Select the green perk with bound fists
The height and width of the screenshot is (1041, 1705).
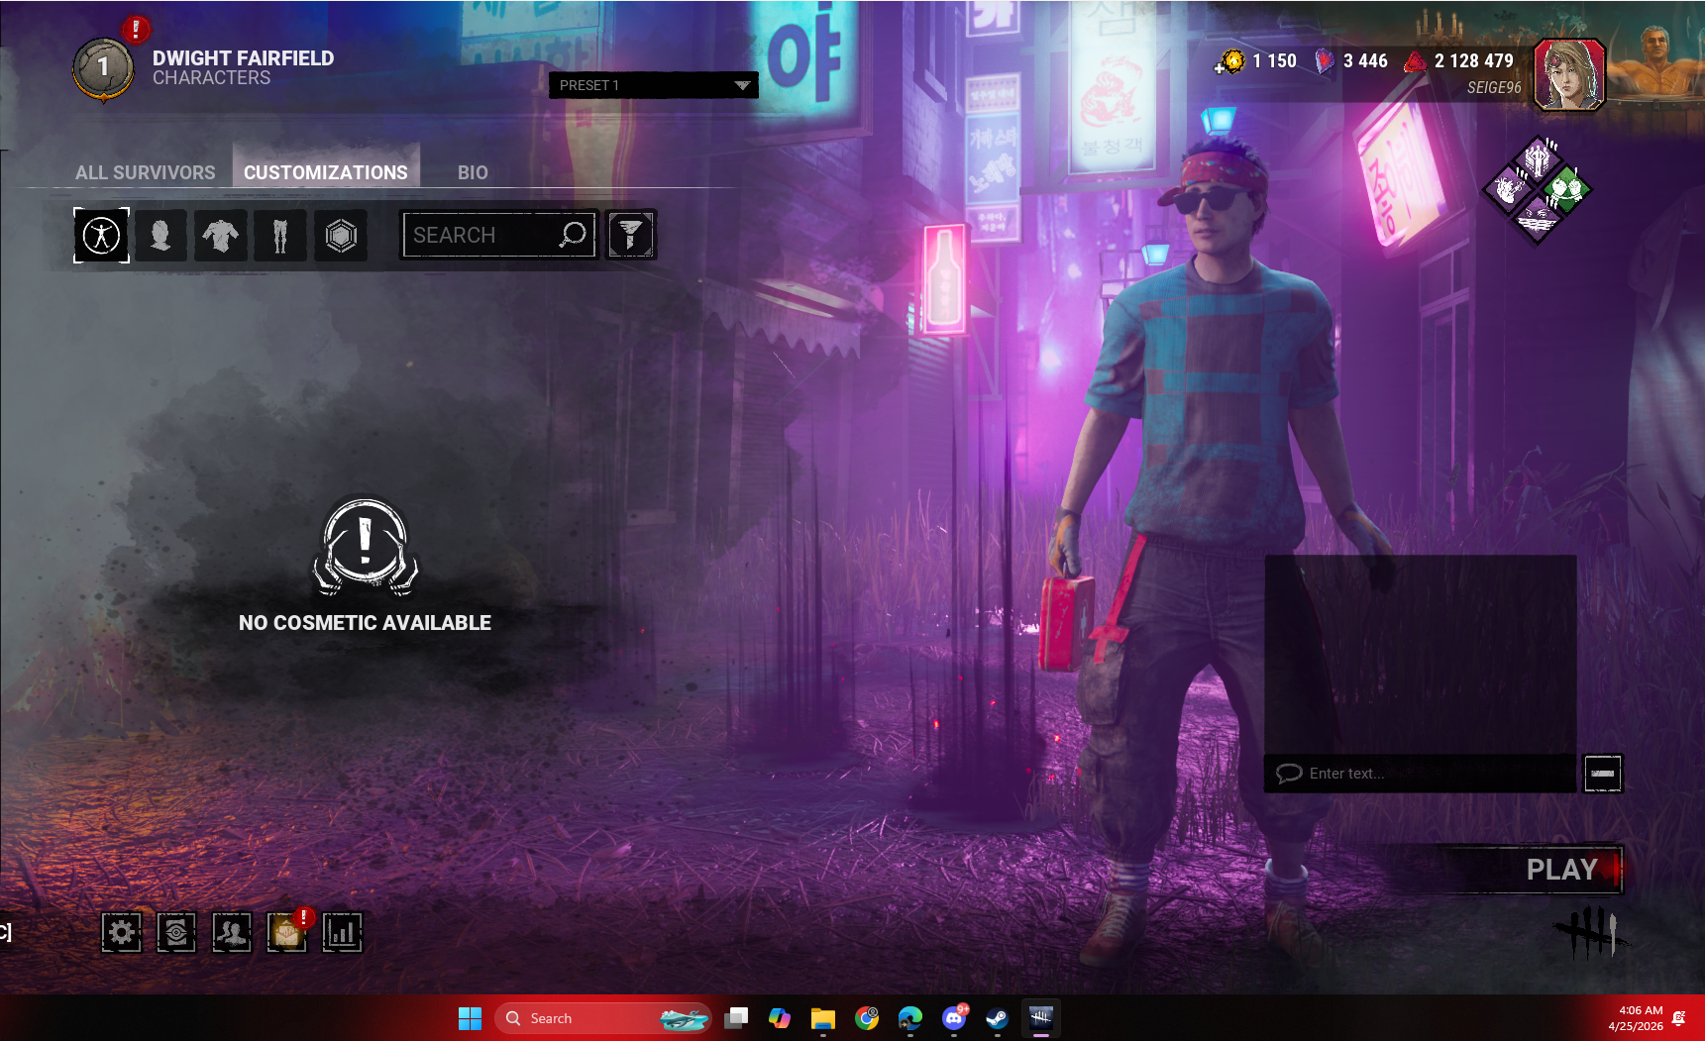(1565, 188)
